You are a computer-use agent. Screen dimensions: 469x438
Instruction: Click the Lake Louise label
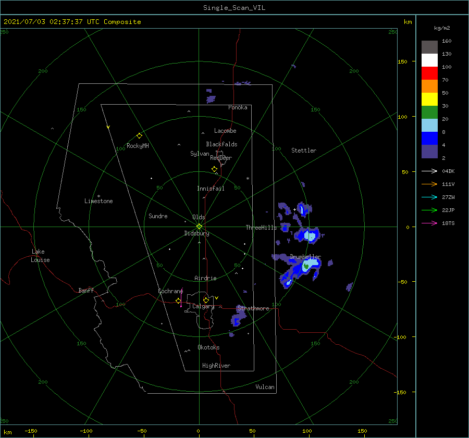tap(40, 256)
